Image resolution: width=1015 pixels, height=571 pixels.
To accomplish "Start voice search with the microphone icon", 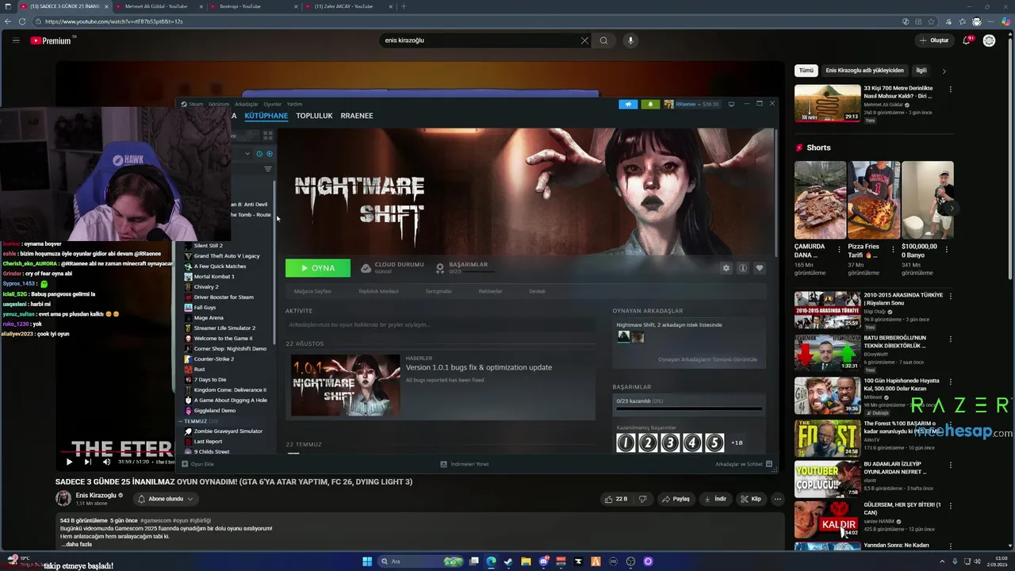I will click(630, 40).
